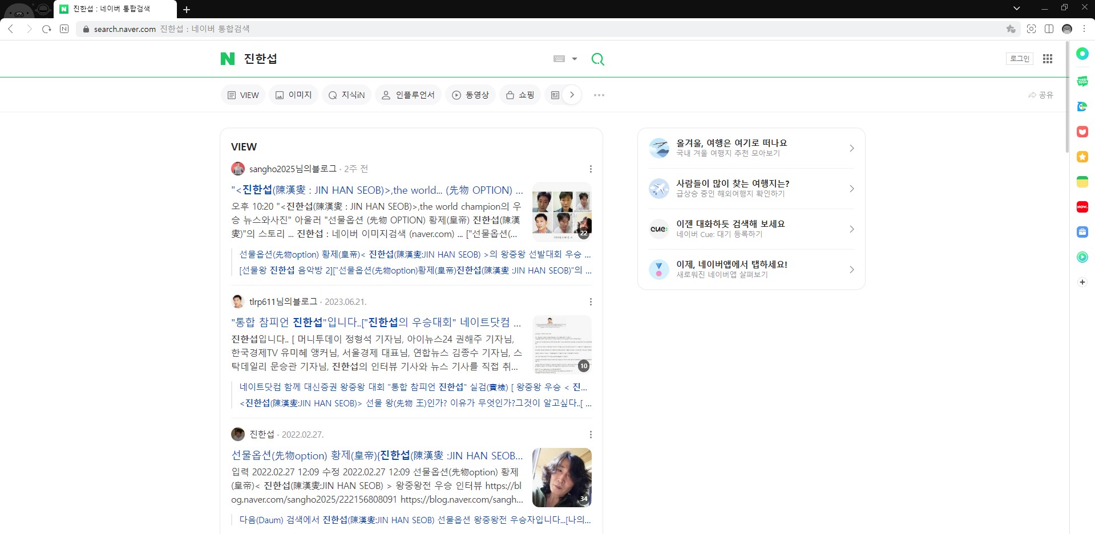Viewport: 1095px width, 534px height.
Task: Expand the search history dropdown arrow
Action: pyautogui.click(x=575, y=59)
